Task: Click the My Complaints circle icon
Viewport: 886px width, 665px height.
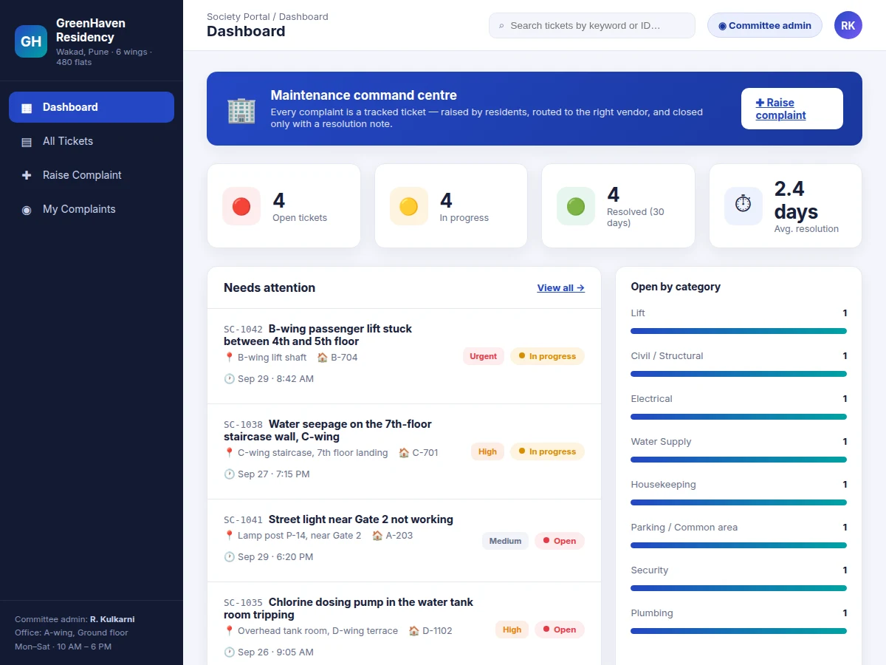Action: point(27,210)
